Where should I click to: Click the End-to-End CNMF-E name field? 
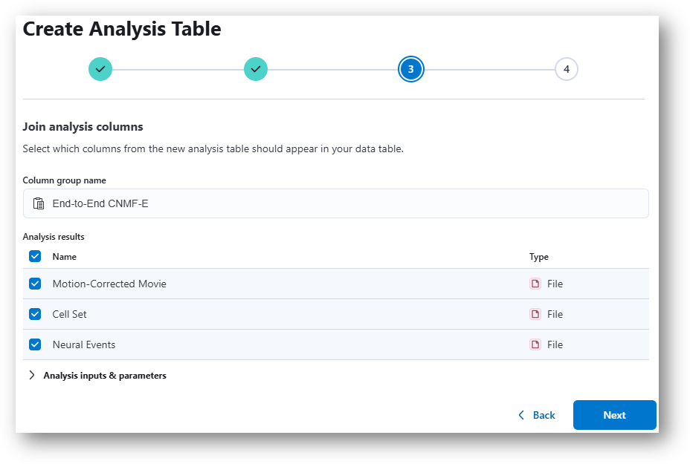click(336, 203)
